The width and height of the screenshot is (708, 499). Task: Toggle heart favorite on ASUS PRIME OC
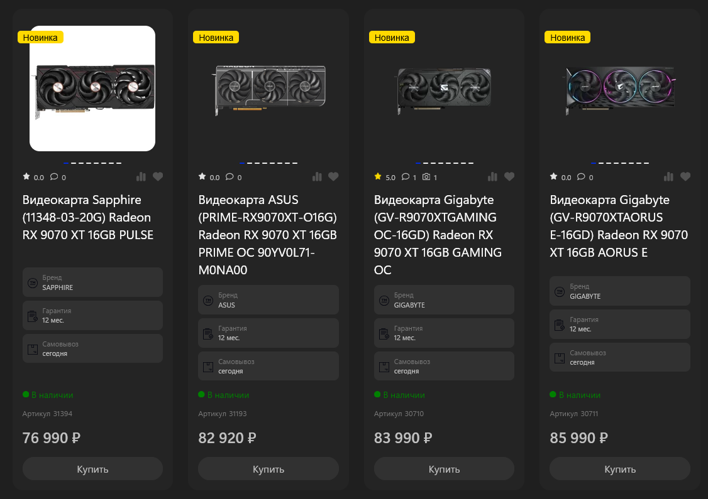(x=333, y=177)
